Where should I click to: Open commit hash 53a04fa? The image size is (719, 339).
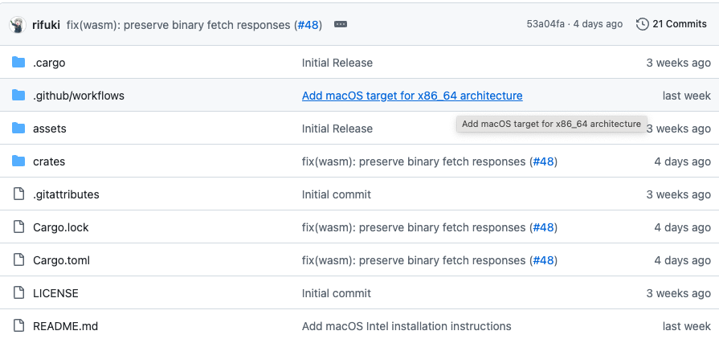click(545, 24)
